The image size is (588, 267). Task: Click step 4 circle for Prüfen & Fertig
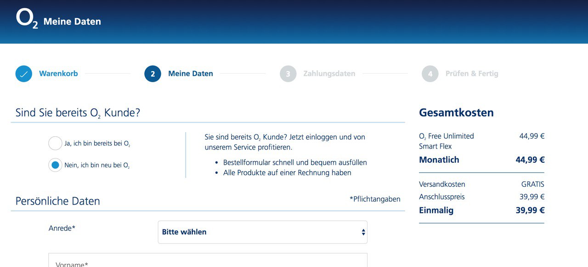(x=430, y=74)
